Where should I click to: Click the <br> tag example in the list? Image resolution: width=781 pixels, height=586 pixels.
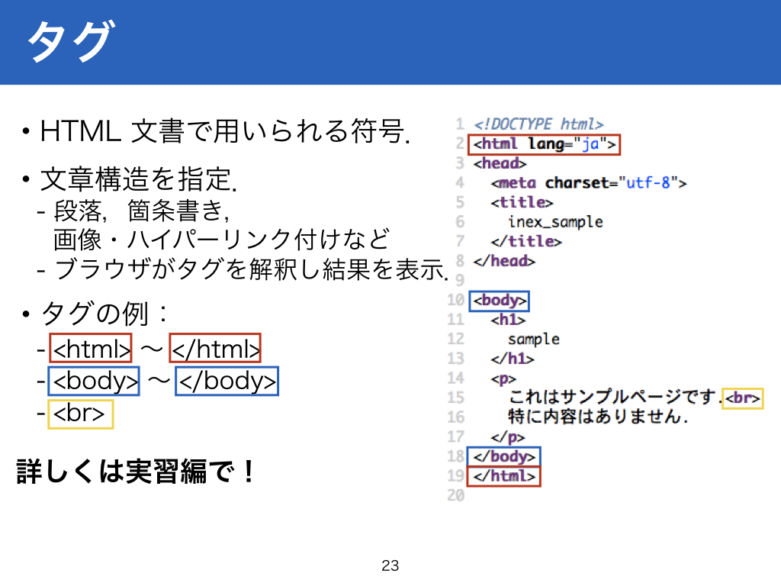80,414
